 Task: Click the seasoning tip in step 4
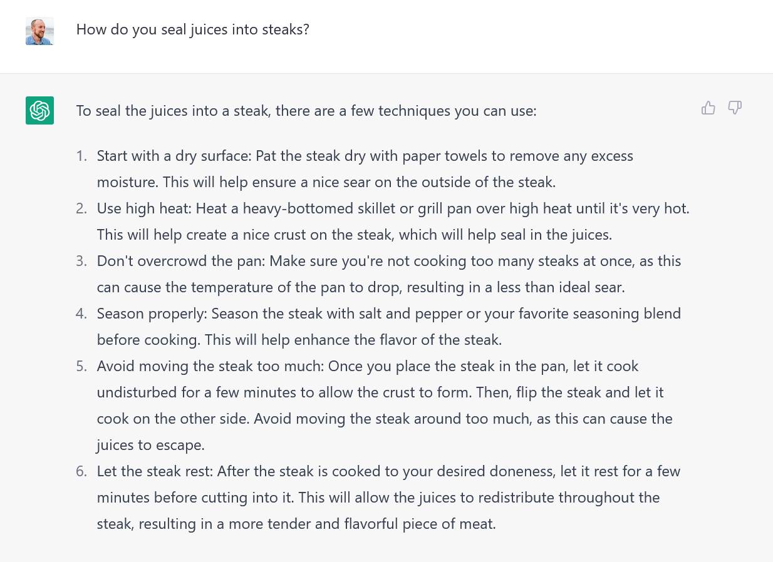point(388,326)
